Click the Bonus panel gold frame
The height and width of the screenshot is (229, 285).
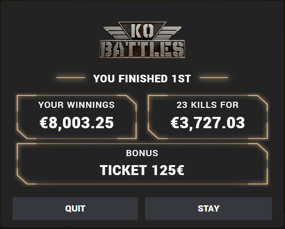pyautogui.click(x=142, y=164)
